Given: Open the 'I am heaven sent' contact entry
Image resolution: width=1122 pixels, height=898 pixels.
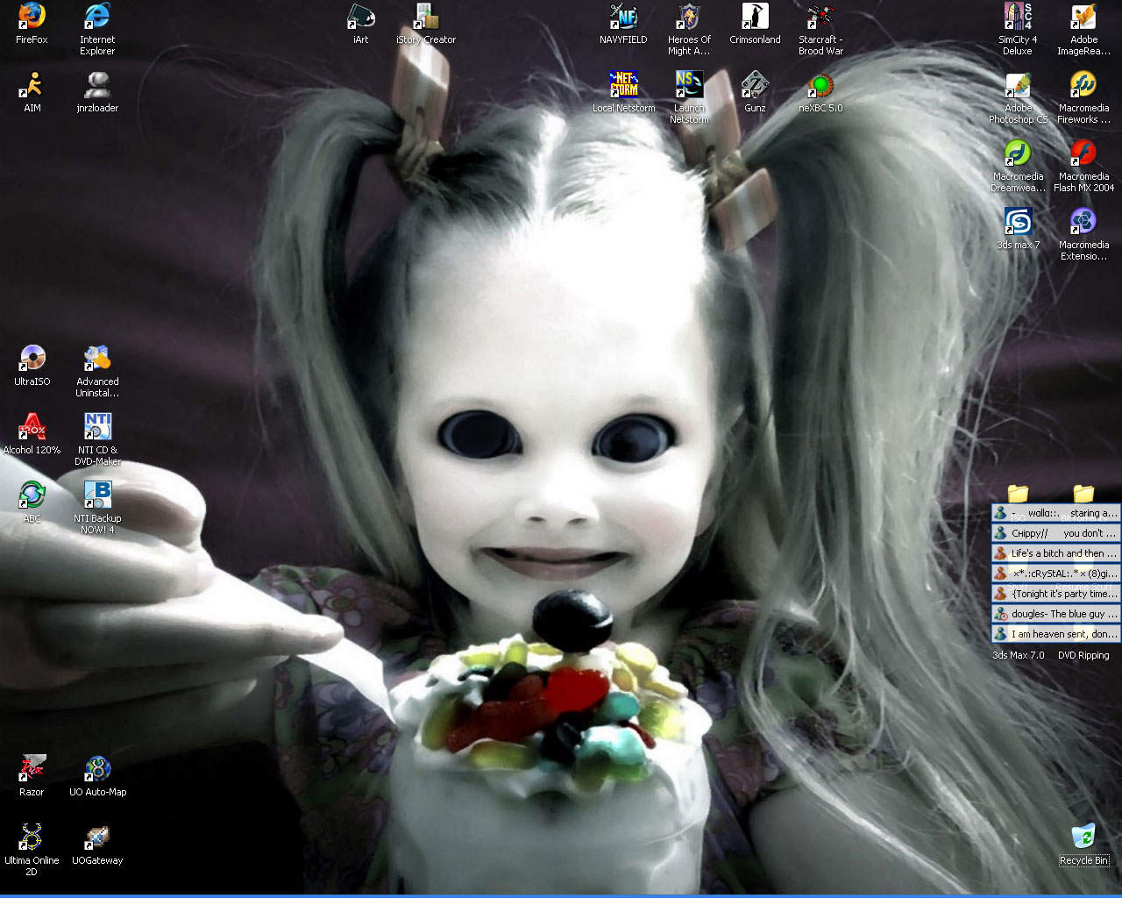Looking at the screenshot, I should (1056, 634).
